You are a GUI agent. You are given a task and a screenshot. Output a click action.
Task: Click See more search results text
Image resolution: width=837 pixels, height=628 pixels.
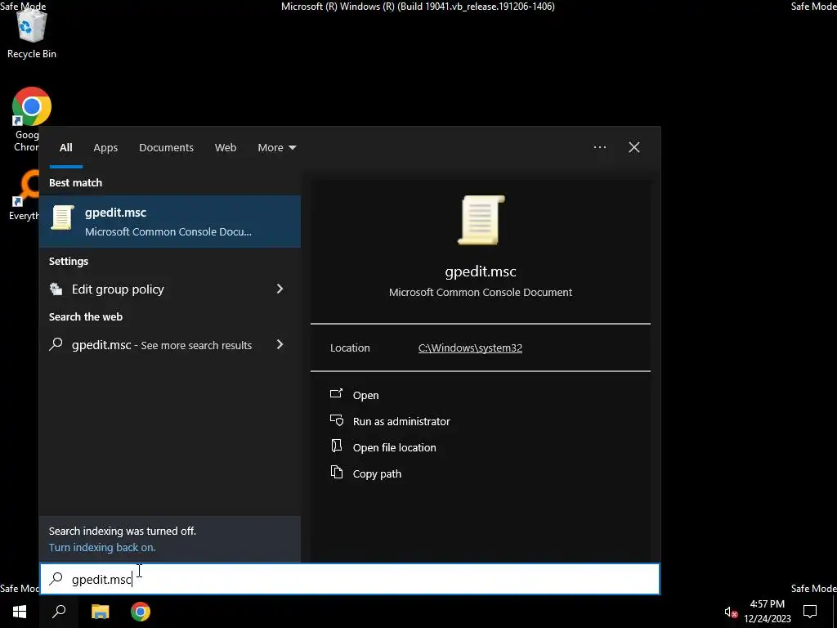pyautogui.click(x=196, y=346)
